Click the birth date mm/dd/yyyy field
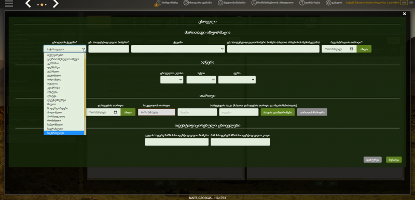The width and height of the screenshot is (415, 200). (x=103, y=112)
